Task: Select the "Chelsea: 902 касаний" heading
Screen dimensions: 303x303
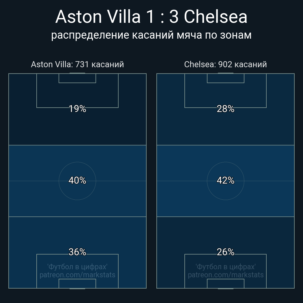Action: tap(225, 64)
